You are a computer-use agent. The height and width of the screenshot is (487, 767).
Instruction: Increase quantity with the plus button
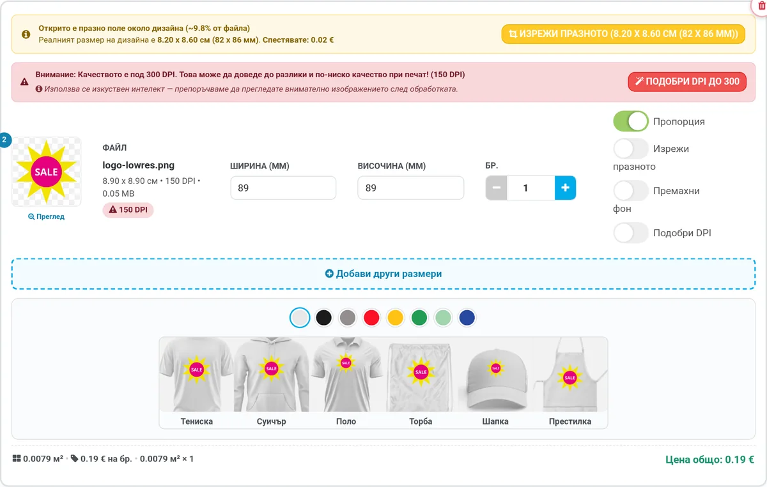[565, 188]
